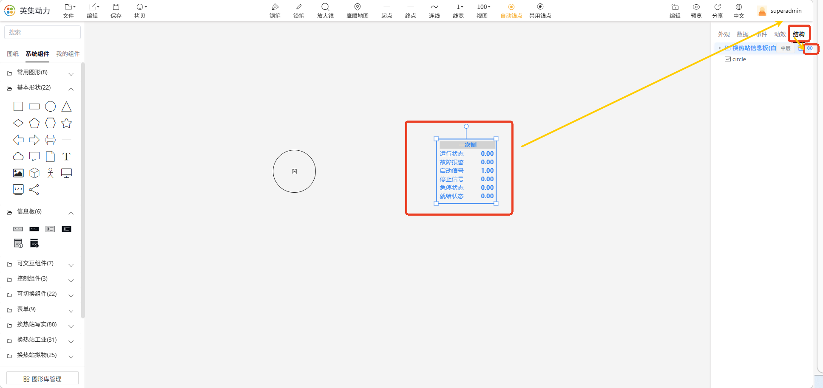
Task: Choose the right arrow shape
Action: [x=34, y=140]
